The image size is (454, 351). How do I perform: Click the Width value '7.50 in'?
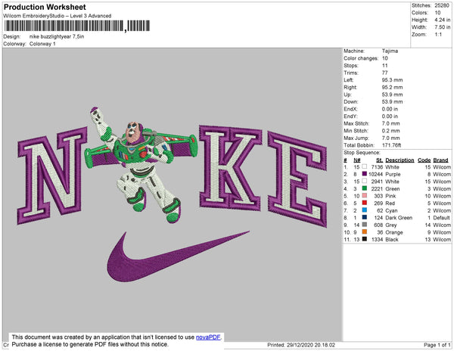(x=442, y=27)
